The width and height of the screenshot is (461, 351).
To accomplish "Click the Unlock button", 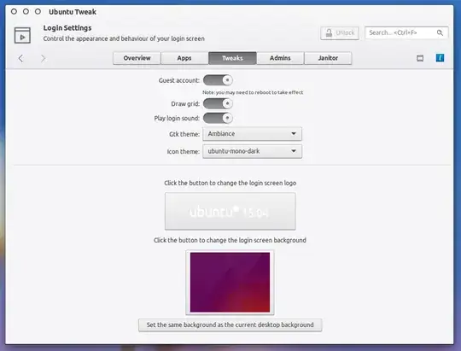I will point(340,32).
